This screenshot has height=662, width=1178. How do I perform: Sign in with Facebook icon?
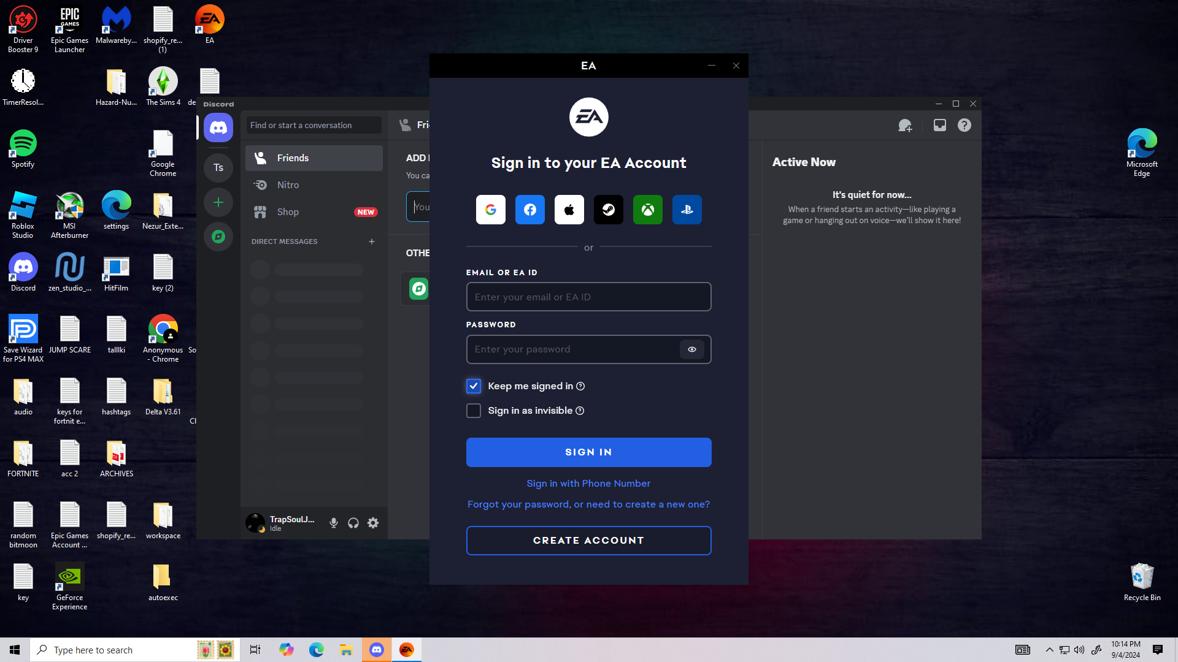(x=529, y=210)
